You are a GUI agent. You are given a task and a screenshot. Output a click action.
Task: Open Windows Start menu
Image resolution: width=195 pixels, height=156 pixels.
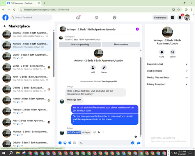coord(4,153)
